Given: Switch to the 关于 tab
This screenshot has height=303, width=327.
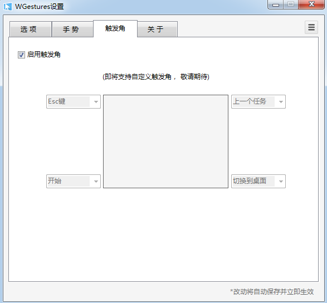Looking at the screenshot, I should [x=158, y=29].
